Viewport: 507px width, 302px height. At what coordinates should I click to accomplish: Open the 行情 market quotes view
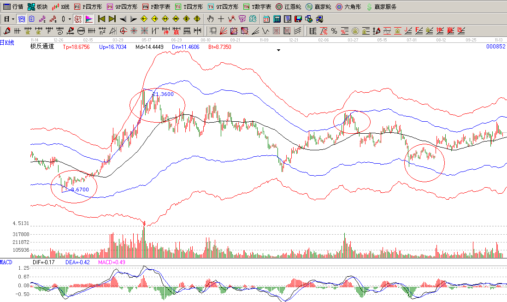pyautogui.click(x=12, y=7)
